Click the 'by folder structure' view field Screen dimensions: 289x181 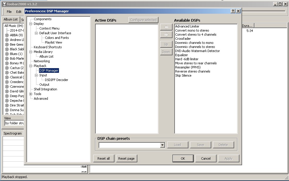point(14,123)
